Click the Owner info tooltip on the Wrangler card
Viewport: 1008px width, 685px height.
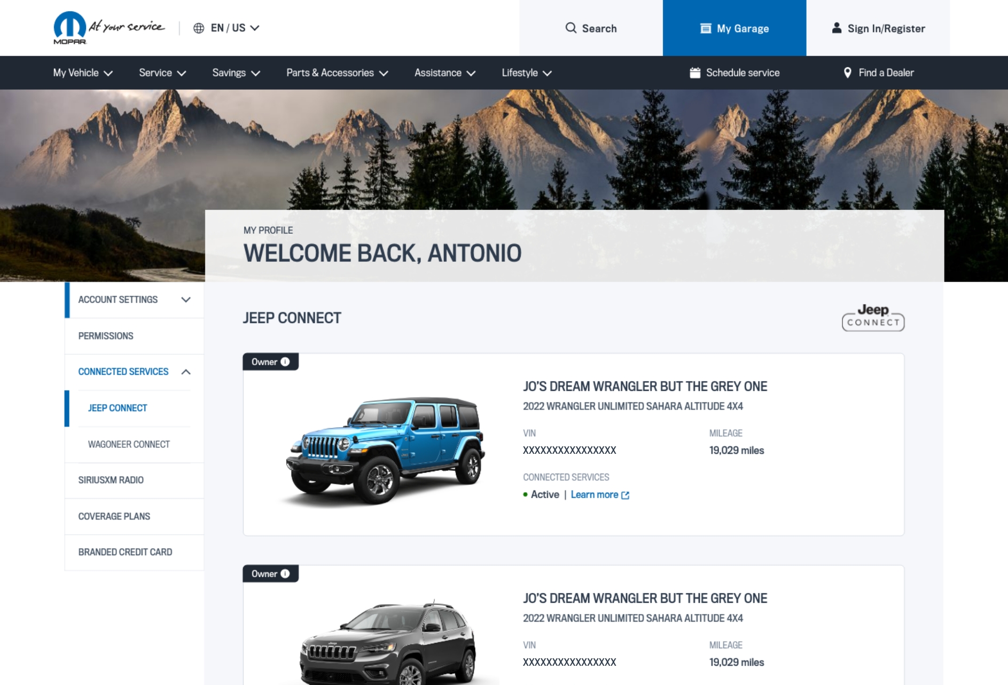pos(284,361)
